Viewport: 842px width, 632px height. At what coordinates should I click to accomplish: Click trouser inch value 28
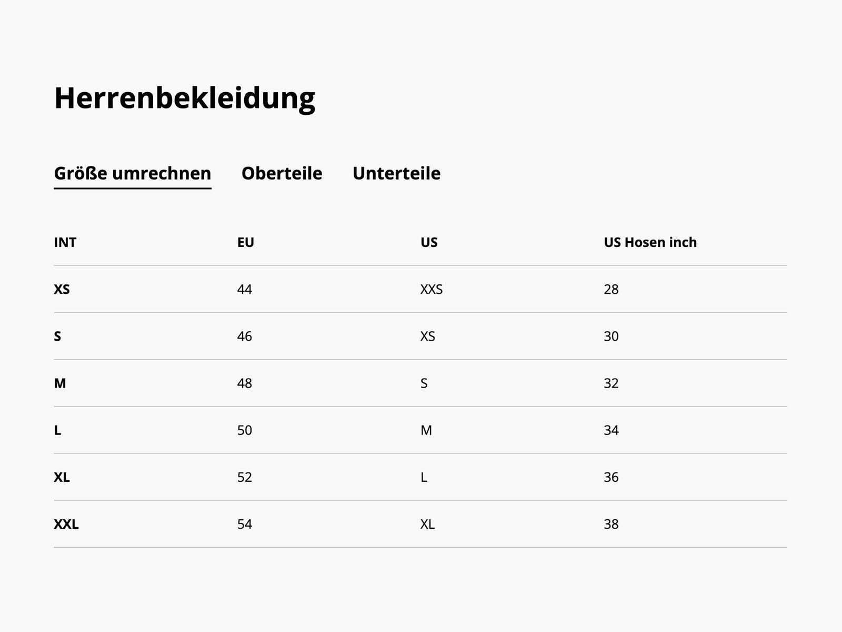[611, 289]
